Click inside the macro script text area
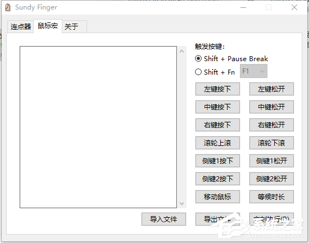309x243 pixels. click(98, 127)
